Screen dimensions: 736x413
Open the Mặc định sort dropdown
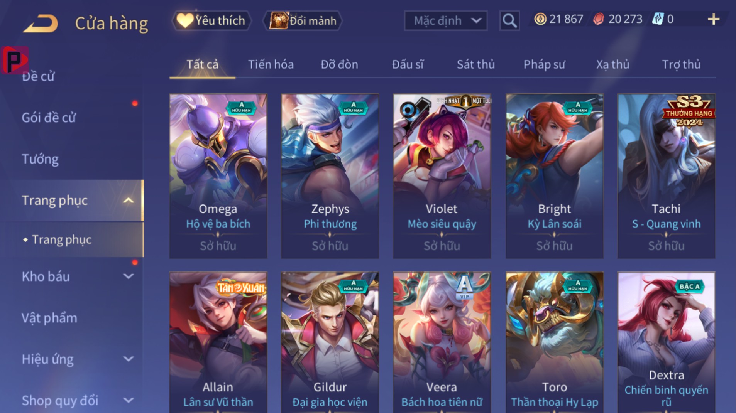tap(445, 20)
